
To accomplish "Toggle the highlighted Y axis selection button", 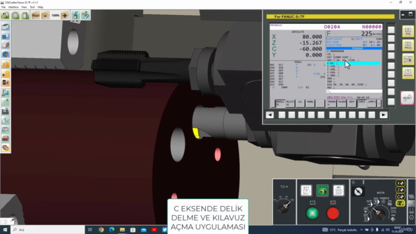I will pyautogui.click(x=400, y=203).
